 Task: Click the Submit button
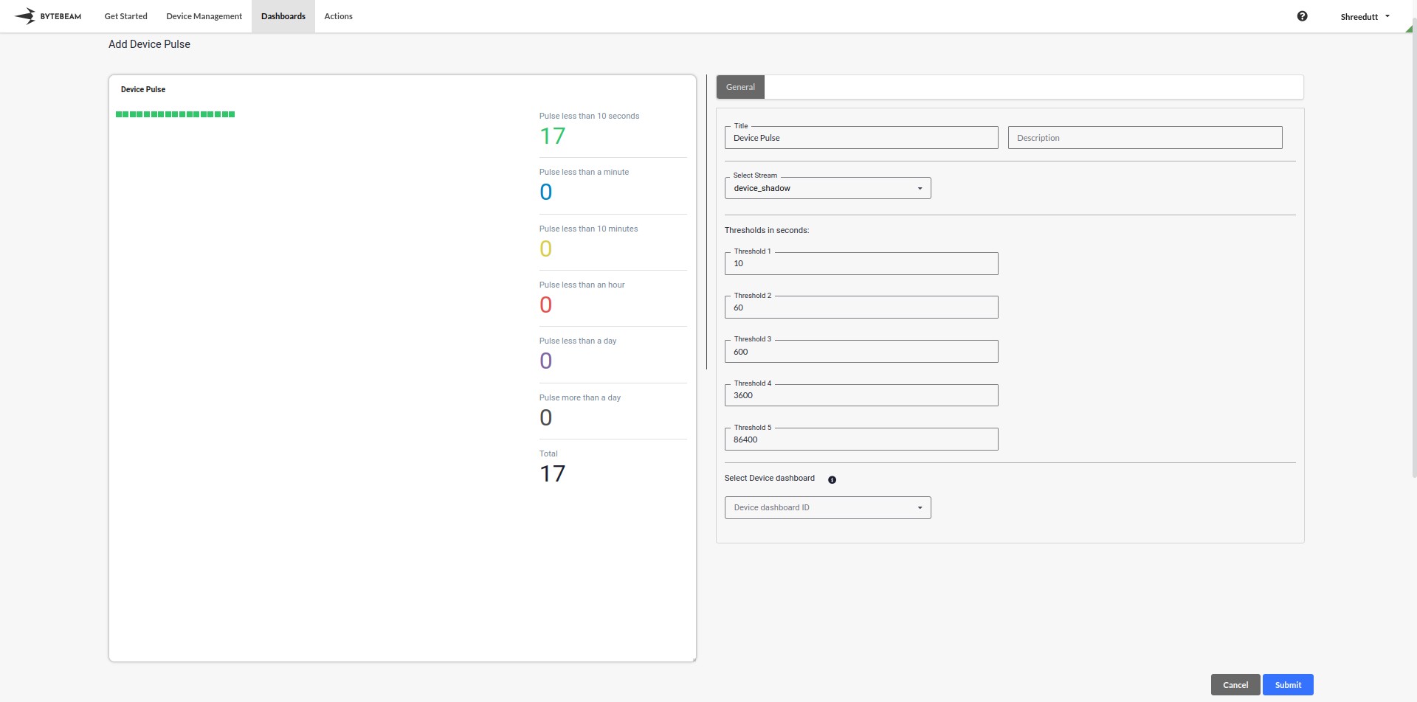pos(1288,685)
